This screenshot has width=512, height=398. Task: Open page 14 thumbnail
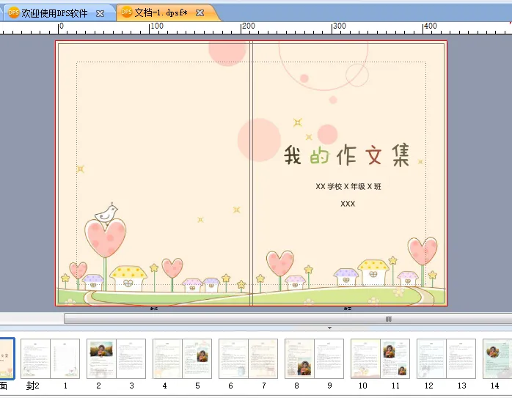tap(497, 358)
